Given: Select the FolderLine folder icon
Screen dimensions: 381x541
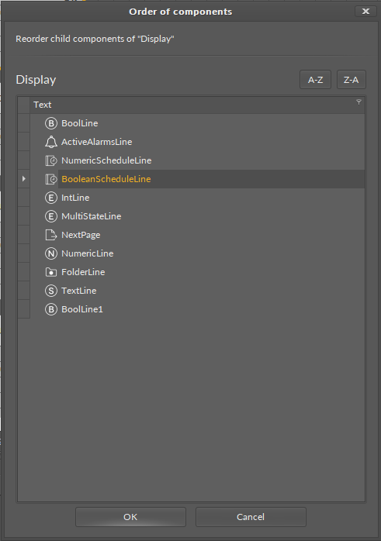Looking at the screenshot, I should click(x=51, y=272).
